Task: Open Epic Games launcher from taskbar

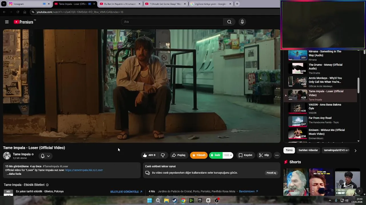Action: [x=200, y=200]
